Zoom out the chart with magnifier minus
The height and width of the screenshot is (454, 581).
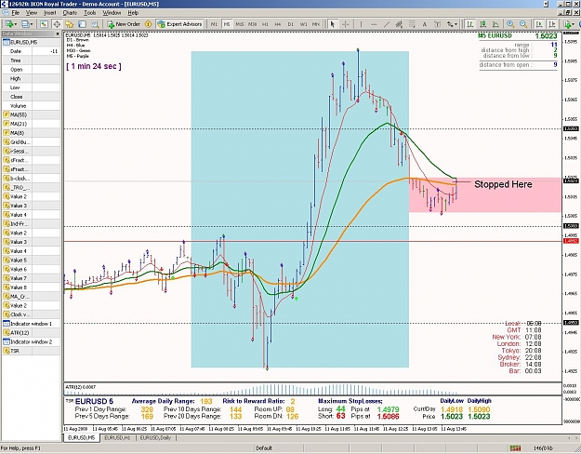pyautogui.click(x=523, y=24)
